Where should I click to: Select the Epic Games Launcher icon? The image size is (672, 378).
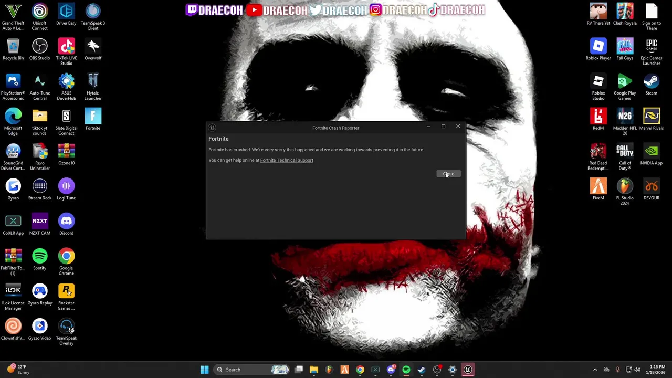pos(652,52)
